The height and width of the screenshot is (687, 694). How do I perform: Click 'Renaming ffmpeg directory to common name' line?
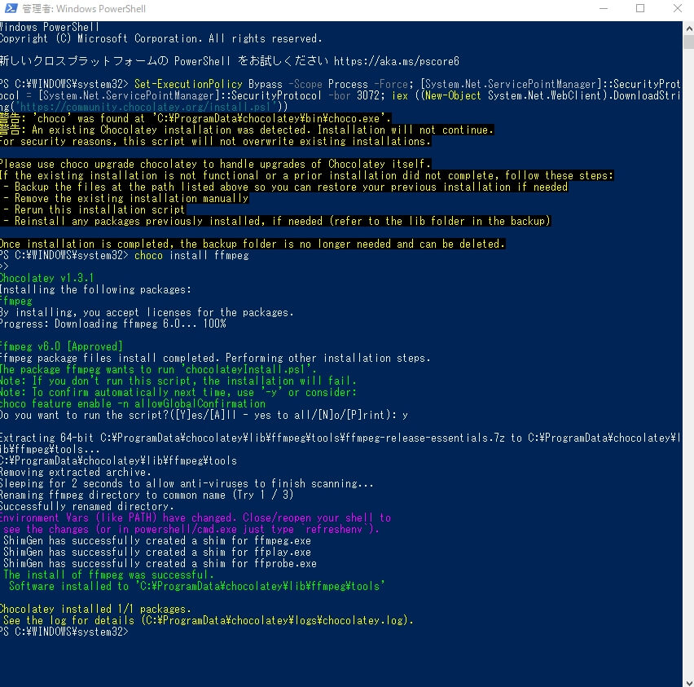[x=147, y=495]
